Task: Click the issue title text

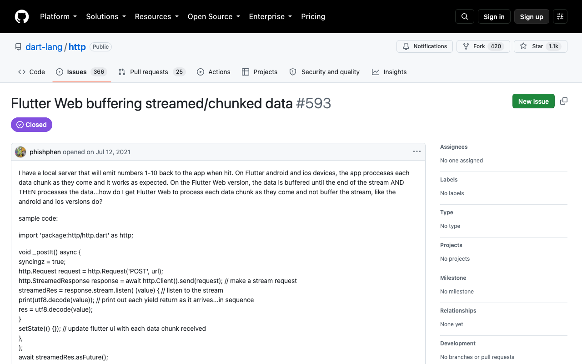Action: pos(152,103)
